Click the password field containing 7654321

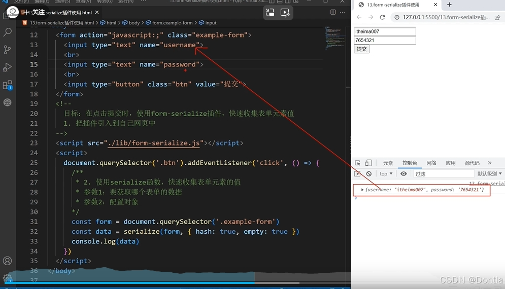coord(385,40)
